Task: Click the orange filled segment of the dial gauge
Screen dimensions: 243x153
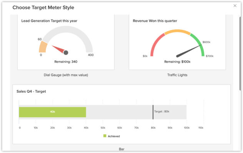Action: 43,47
